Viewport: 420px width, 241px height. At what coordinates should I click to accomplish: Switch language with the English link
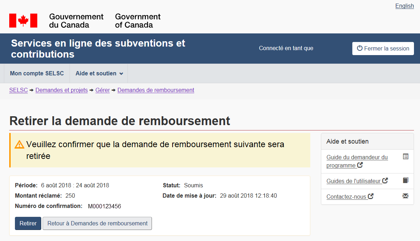[404, 6]
